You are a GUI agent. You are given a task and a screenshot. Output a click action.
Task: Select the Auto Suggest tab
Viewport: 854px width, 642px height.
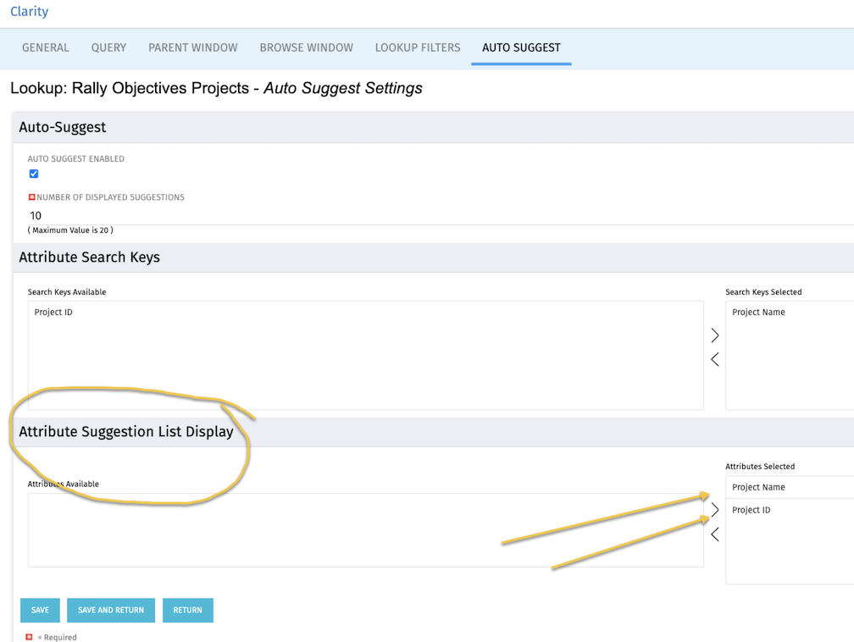pyautogui.click(x=521, y=47)
